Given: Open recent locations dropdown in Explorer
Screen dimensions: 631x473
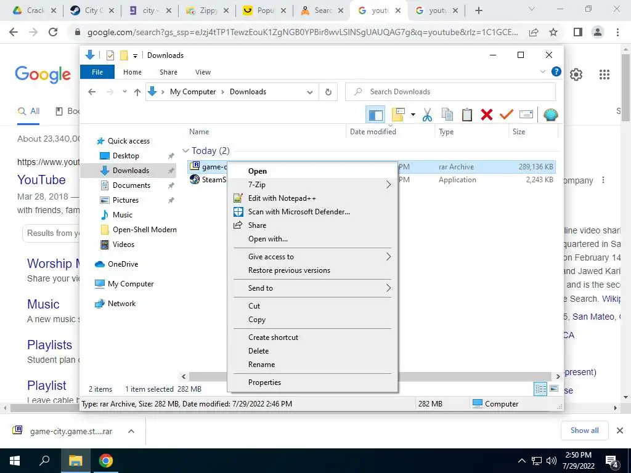Looking at the screenshot, I should [124, 92].
